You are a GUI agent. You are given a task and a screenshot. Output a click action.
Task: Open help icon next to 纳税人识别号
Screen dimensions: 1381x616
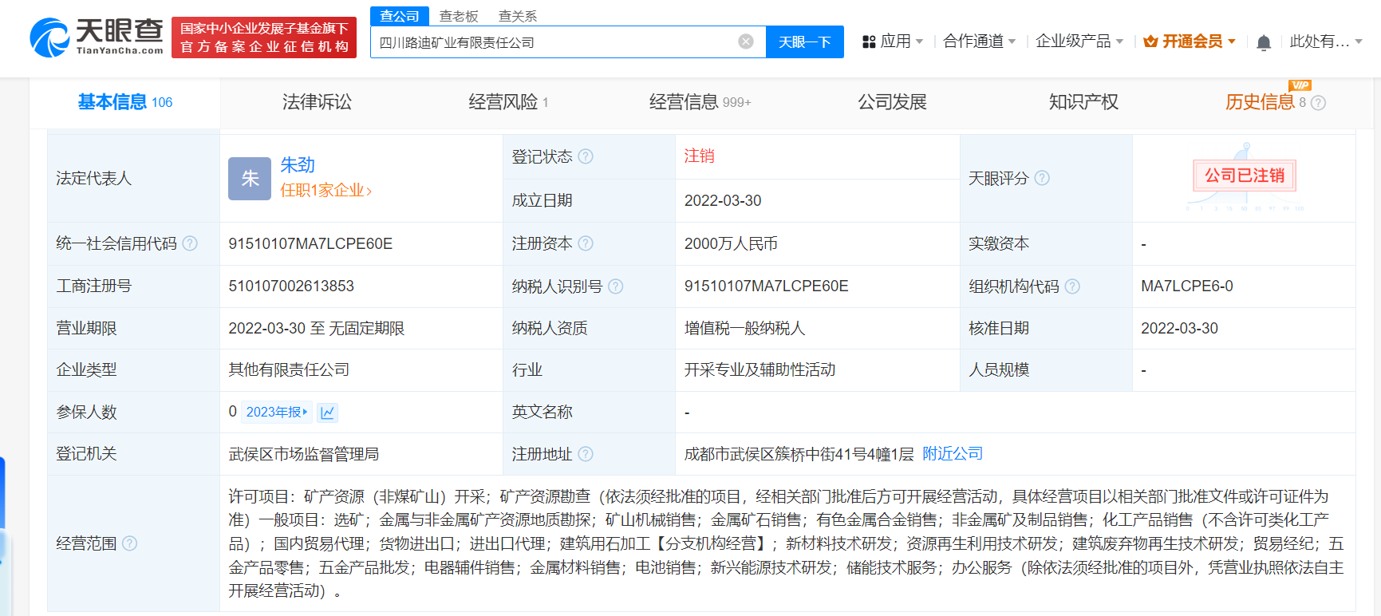coord(615,286)
